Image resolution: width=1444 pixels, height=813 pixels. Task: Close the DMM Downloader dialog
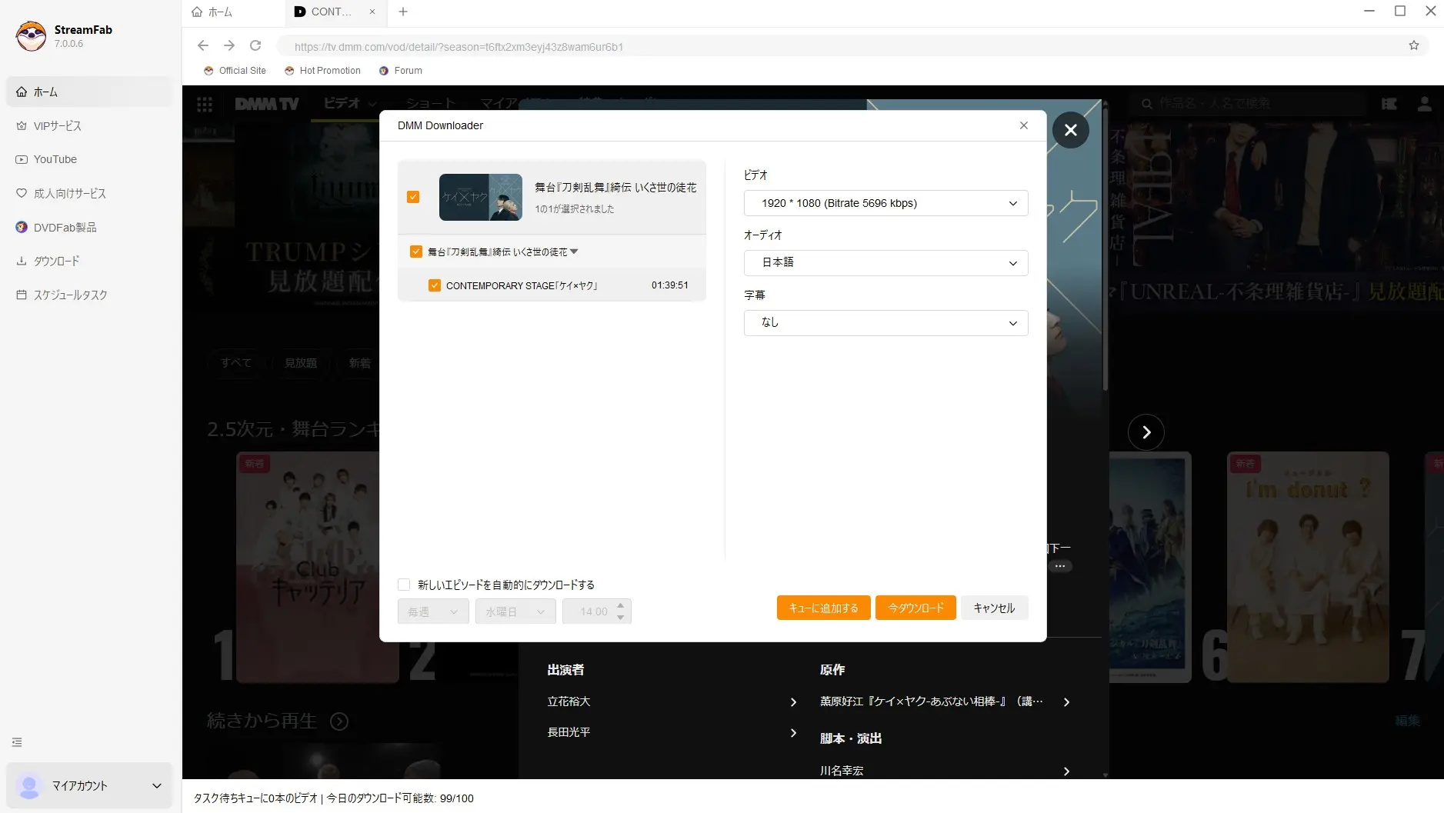(1024, 125)
